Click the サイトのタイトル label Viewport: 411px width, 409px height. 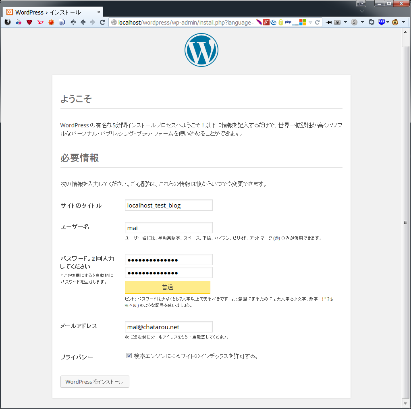click(x=81, y=206)
